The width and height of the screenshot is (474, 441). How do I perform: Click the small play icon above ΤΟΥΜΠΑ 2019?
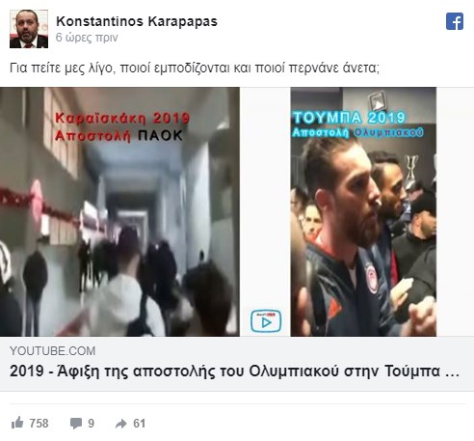[378, 102]
